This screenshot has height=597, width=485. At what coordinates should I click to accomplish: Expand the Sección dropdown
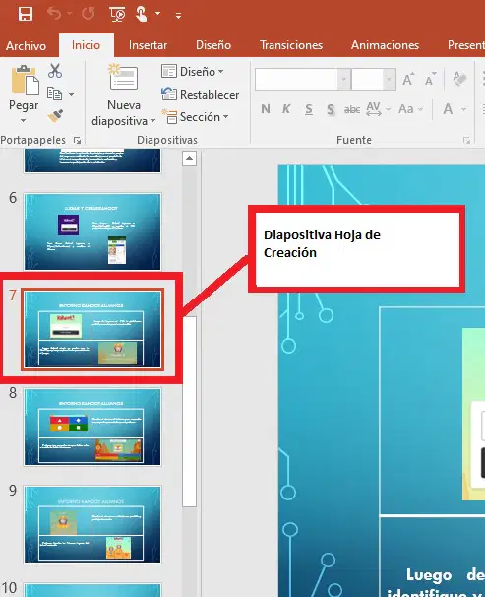tap(195, 117)
